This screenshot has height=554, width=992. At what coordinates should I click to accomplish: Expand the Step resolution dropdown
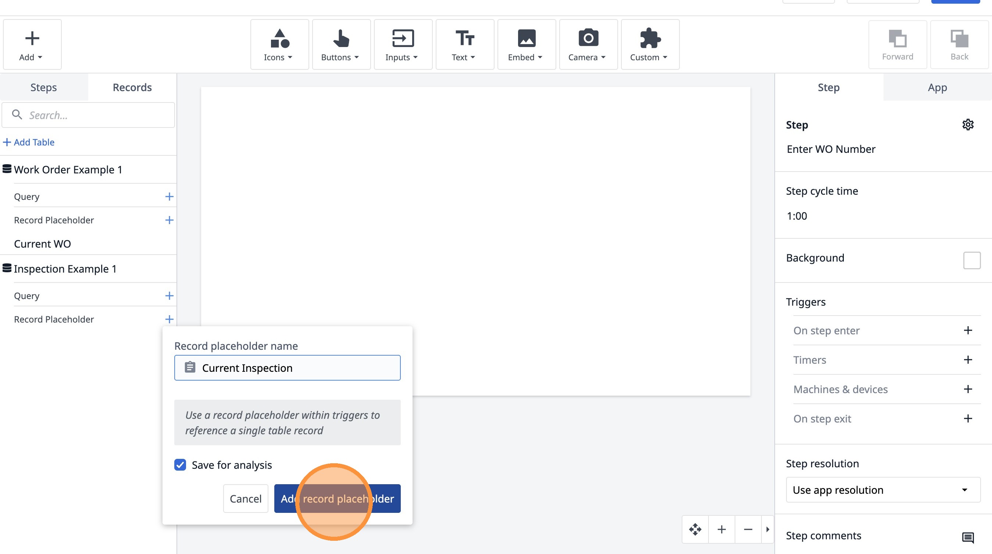point(883,490)
